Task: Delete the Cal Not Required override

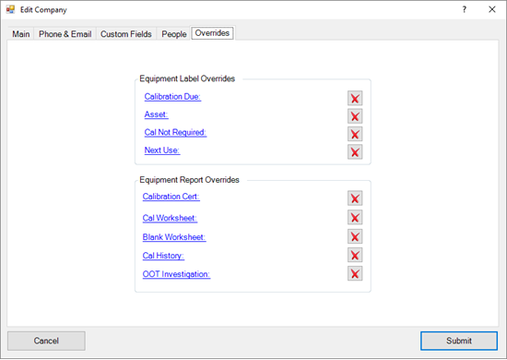Action: pyautogui.click(x=355, y=134)
